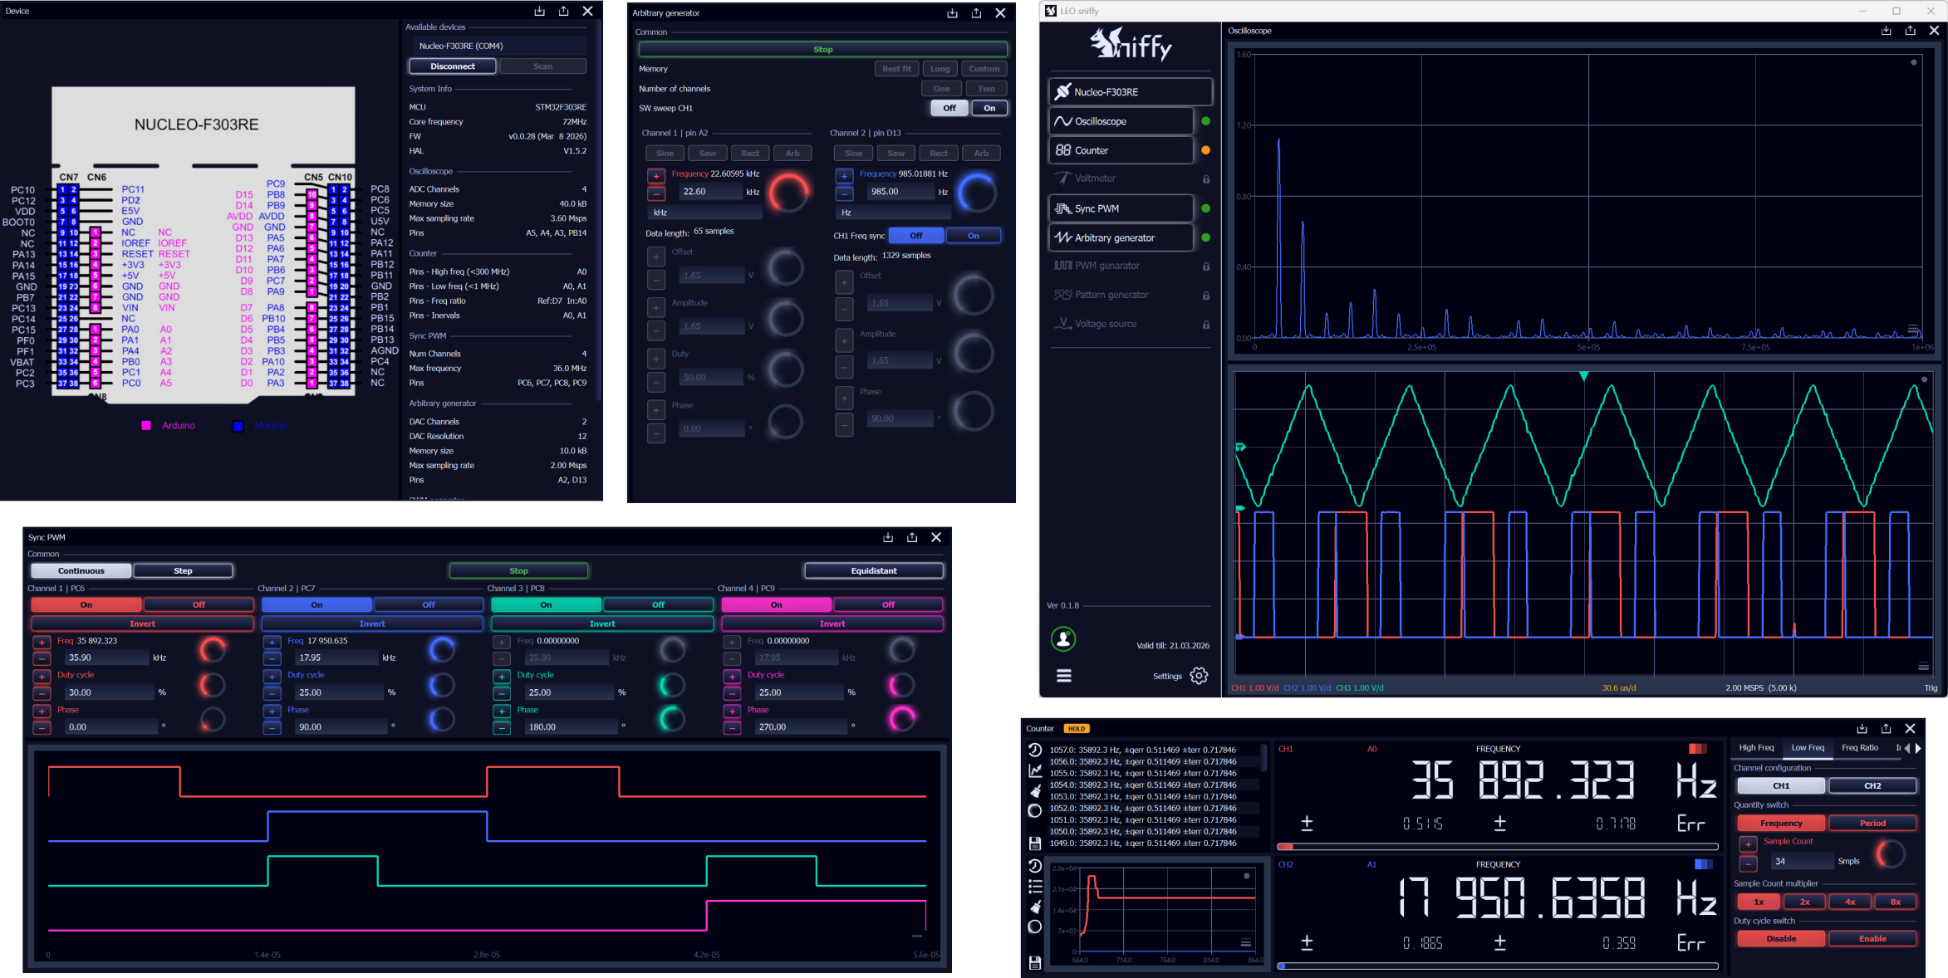The height and width of the screenshot is (978, 1948).
Task: Open Sync PWM from the sniffy sidebar
Action: pos(1120,208)
